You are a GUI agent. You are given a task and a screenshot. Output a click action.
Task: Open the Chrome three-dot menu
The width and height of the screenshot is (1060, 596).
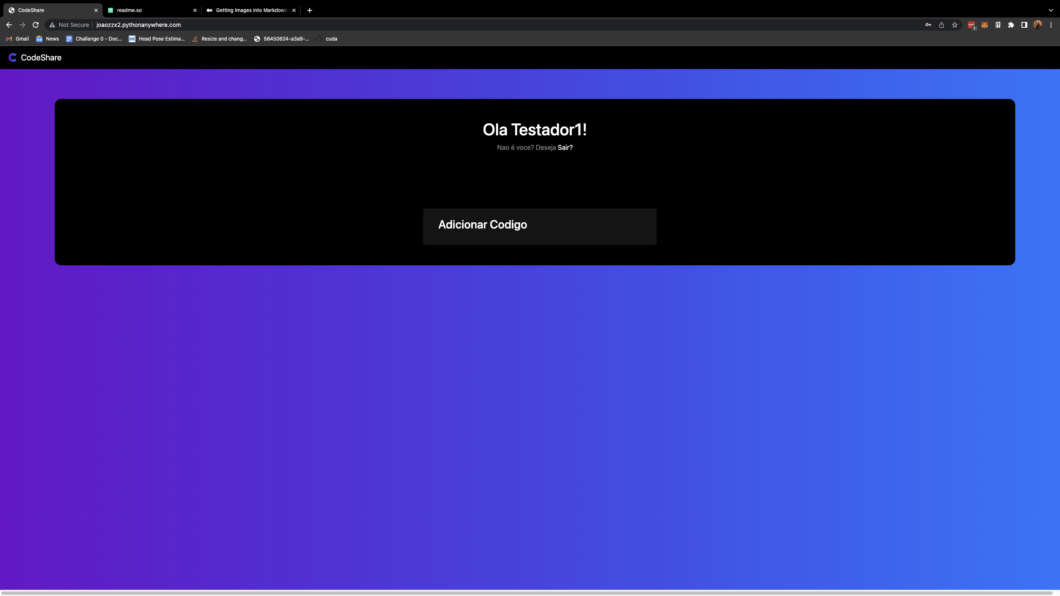click(x=1050, y=25)
